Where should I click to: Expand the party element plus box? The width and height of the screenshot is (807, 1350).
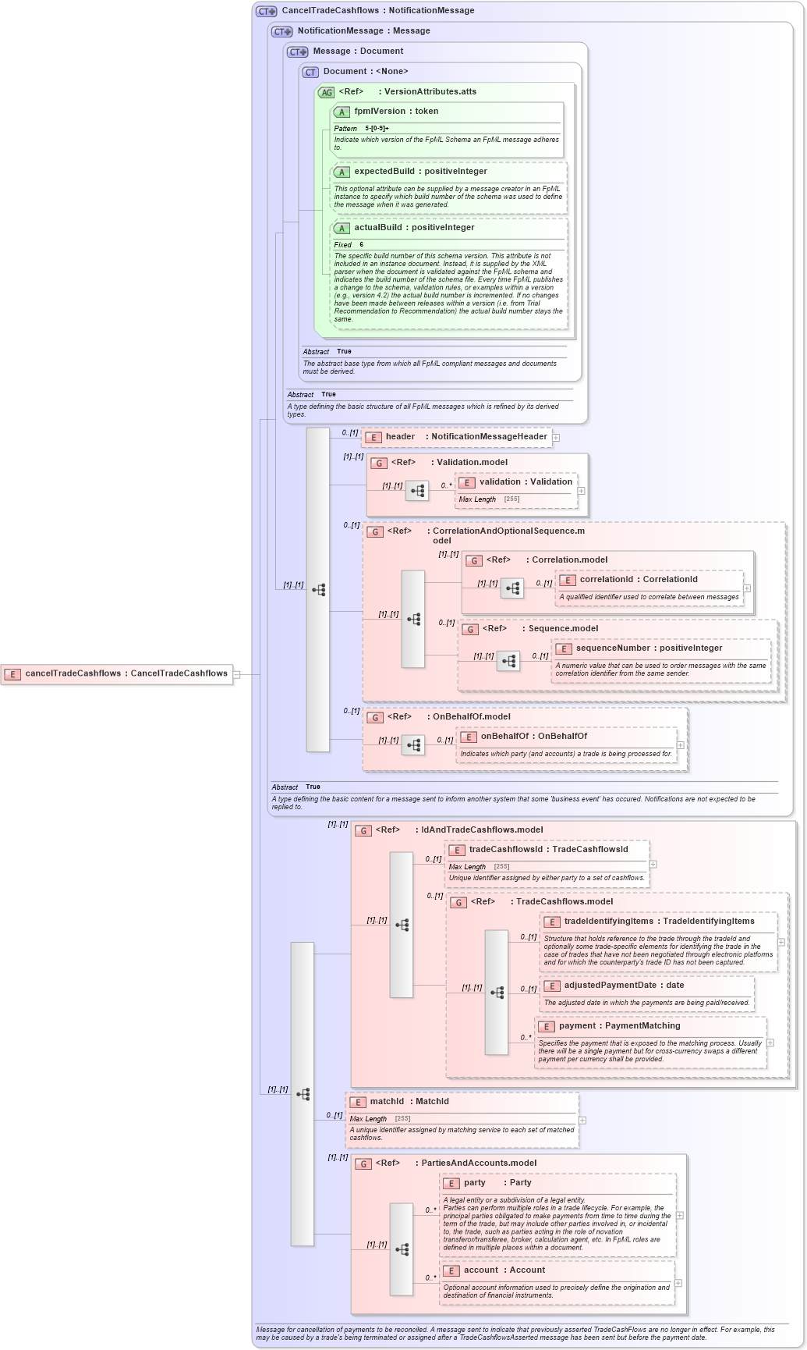point(680,1215)
